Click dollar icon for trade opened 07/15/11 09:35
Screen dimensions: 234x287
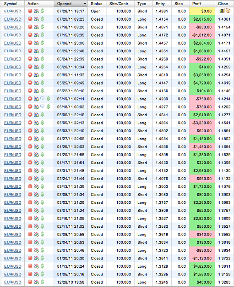(42, 35)
